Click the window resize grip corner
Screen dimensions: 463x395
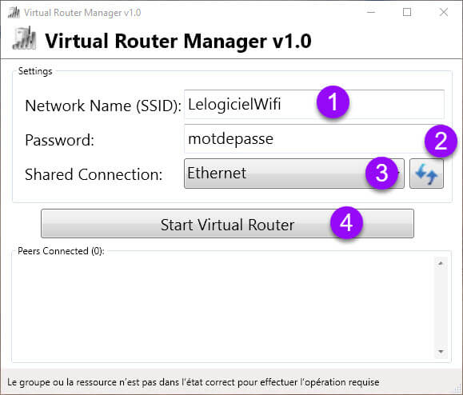(458, 390)
